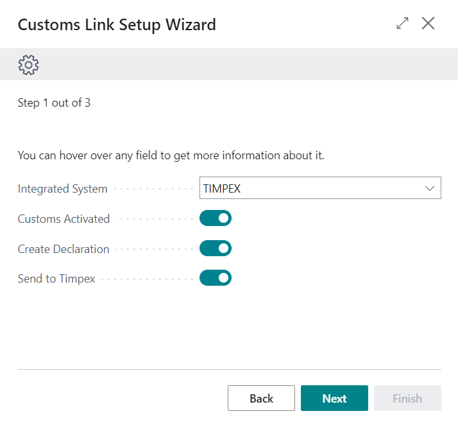Click the hover information hint text

click(171, 155)
